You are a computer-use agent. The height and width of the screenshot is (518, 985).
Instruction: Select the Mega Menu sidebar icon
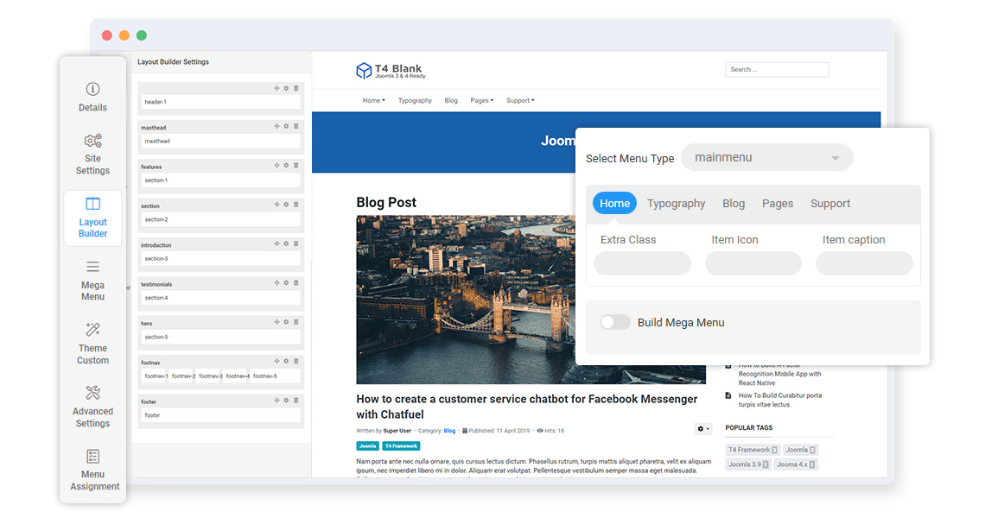92,280
